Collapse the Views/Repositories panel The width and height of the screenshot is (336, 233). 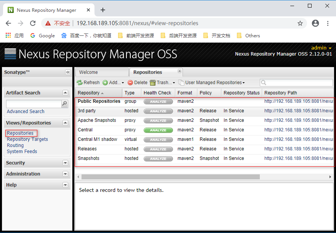pos(65,123)
